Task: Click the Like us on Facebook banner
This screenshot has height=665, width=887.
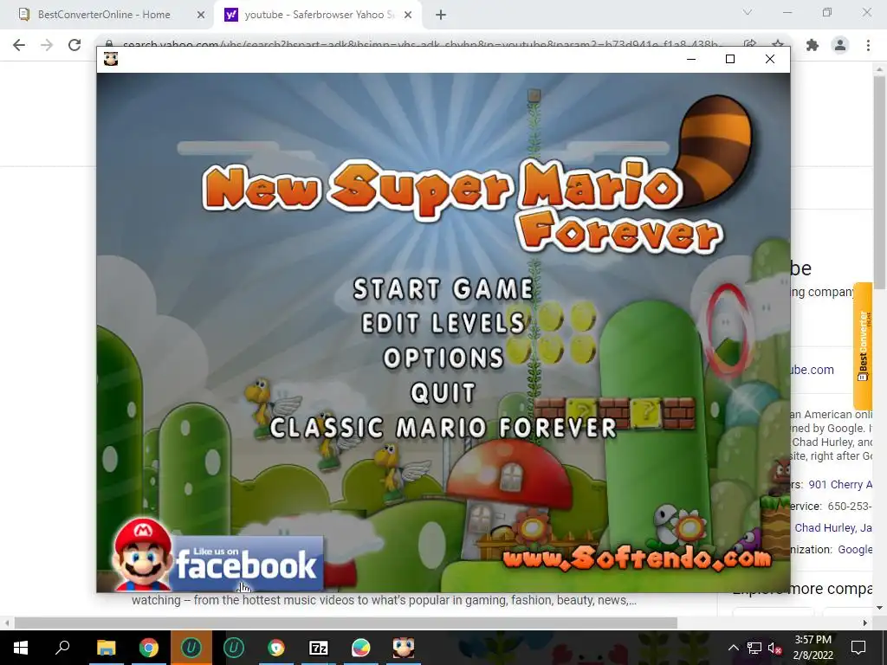Action: (217, 556)
